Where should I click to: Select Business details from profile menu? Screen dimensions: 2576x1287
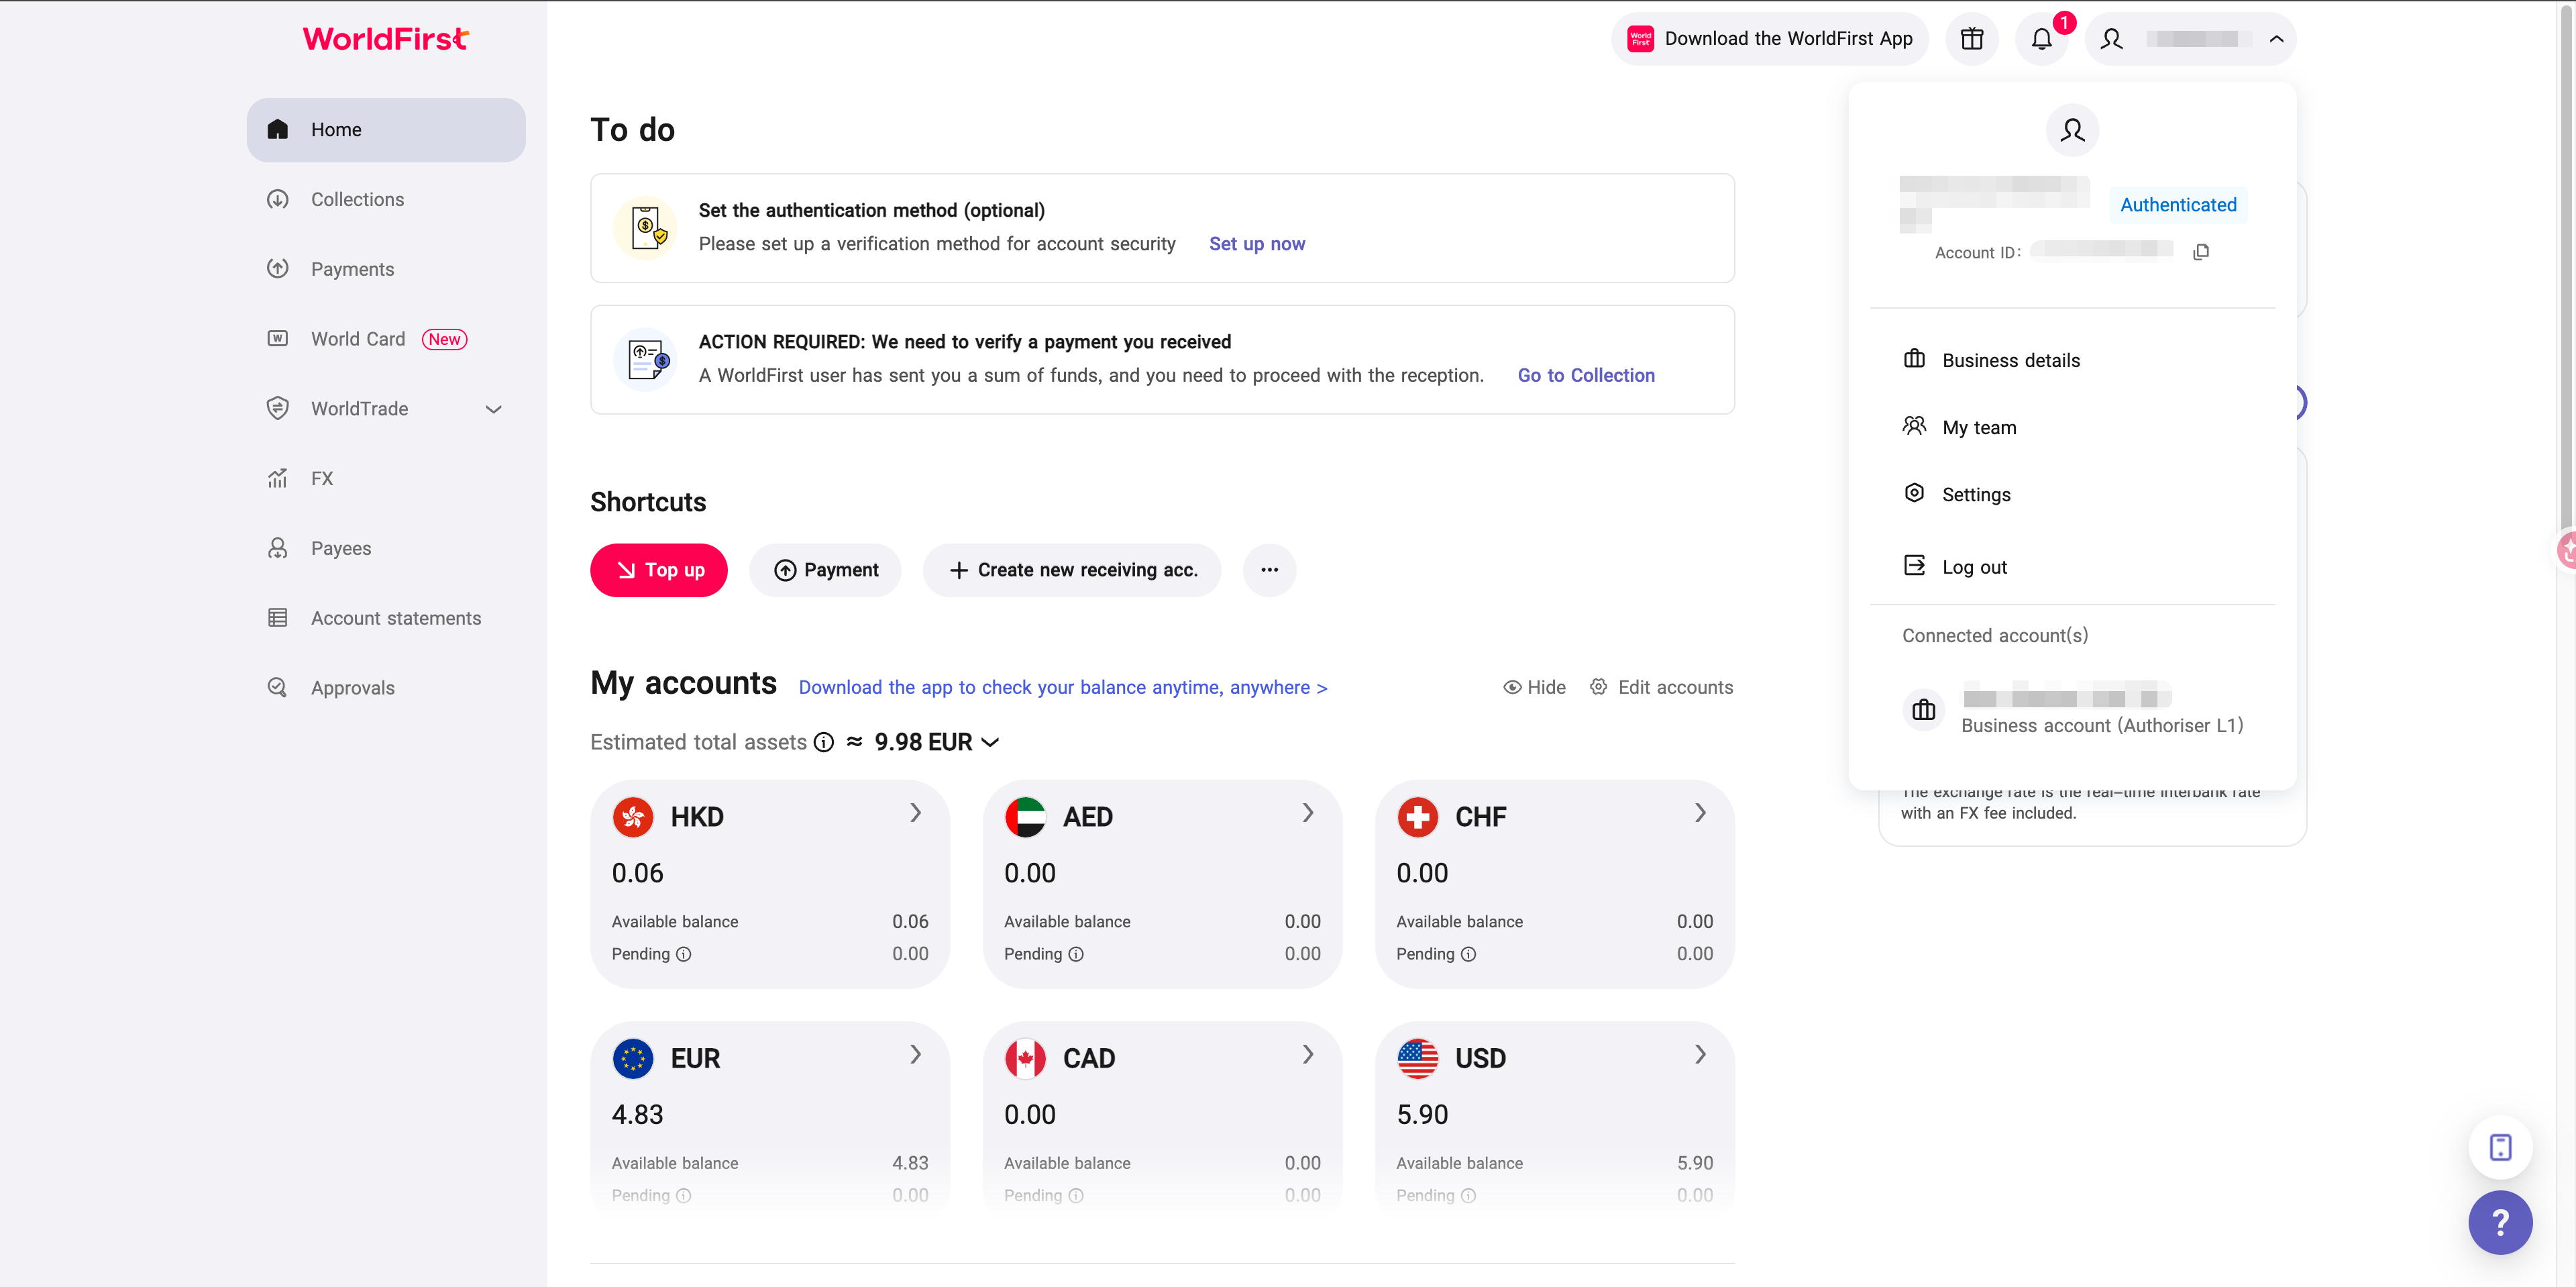2010,360
